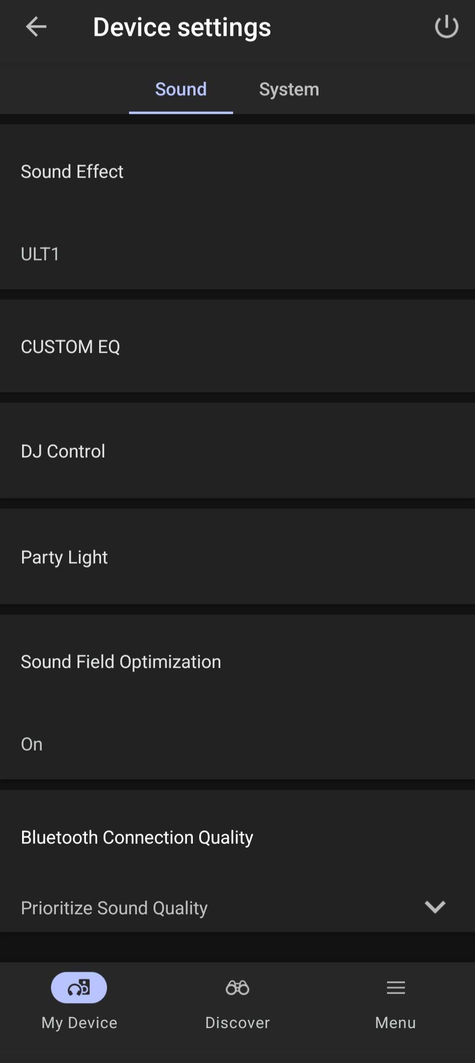Tap the back arrow icon
The image size is (475, 1063).
click(x=36, y=27)
